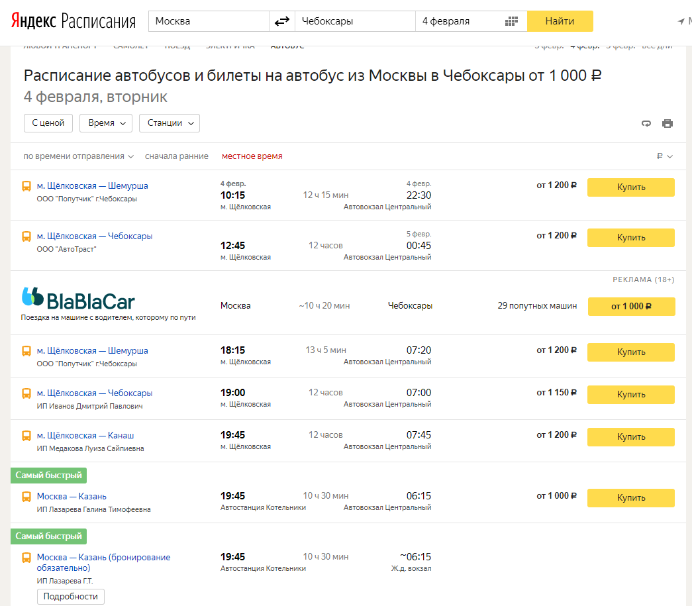Click the geolocation arrow icon at top right
The image size is (692, 606).
(x=681, y=21)
